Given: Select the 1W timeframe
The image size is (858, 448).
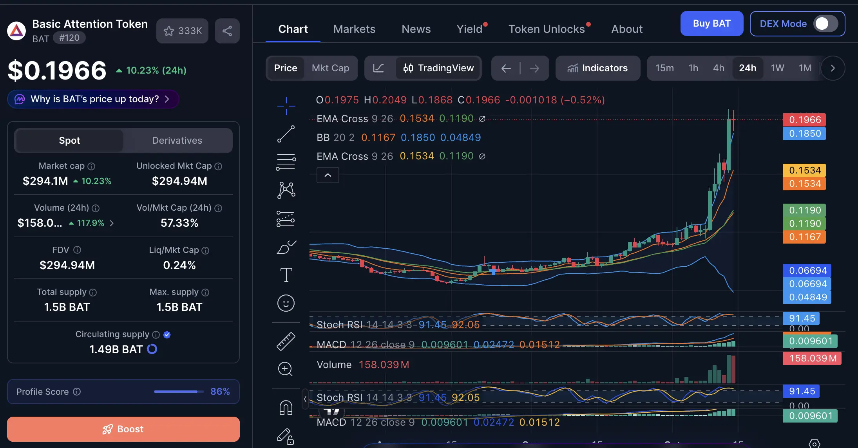Looking at the screenshot, I should (x=777, y=68).
